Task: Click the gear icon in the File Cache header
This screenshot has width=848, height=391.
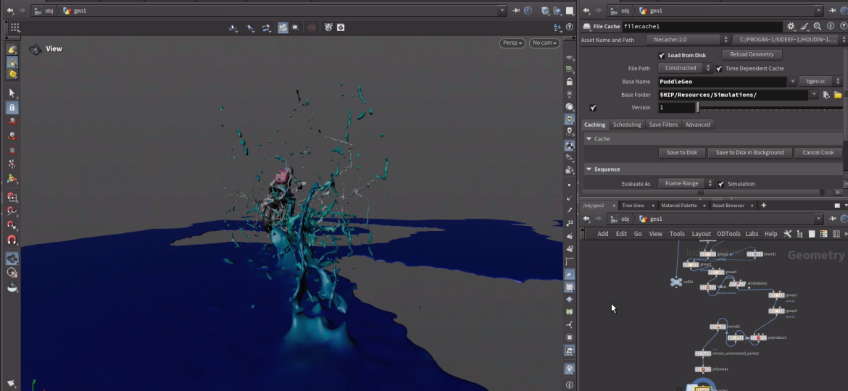Action: tap(791, 27)
